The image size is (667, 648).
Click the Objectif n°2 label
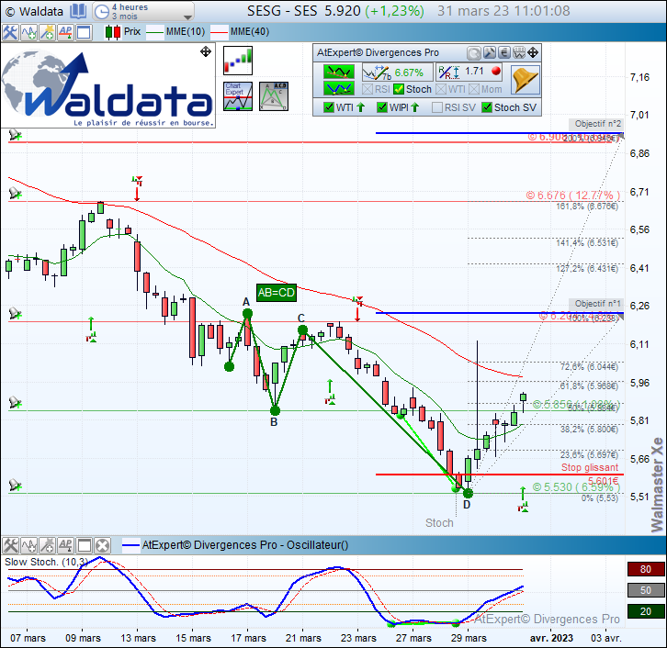(597, 124)
